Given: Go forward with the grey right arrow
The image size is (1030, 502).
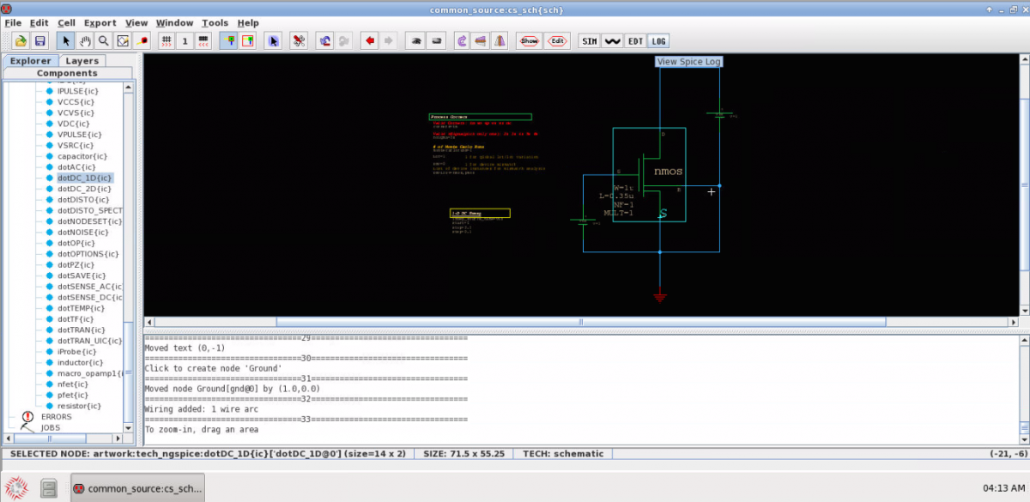Looking at the screenshot, I should 389,40.
